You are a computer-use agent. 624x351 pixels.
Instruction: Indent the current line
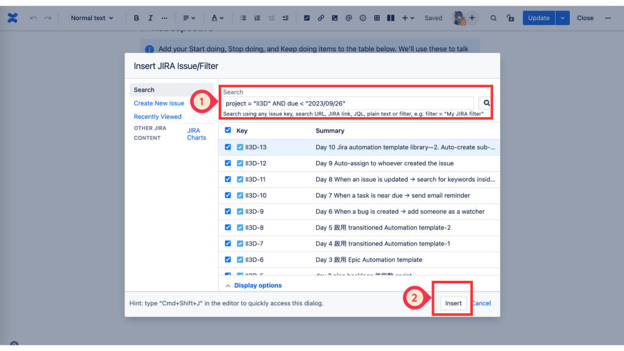click(x=285, y=18)
